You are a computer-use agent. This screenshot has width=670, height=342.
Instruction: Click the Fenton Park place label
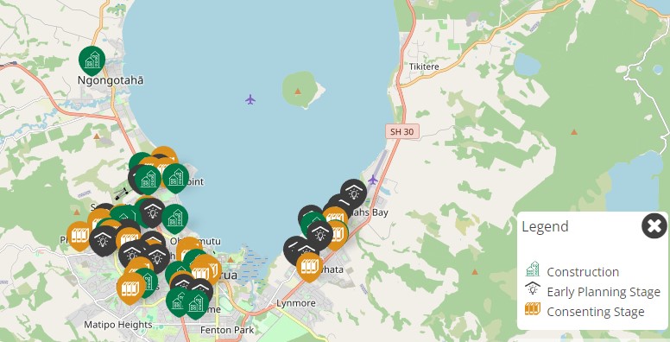227,330
